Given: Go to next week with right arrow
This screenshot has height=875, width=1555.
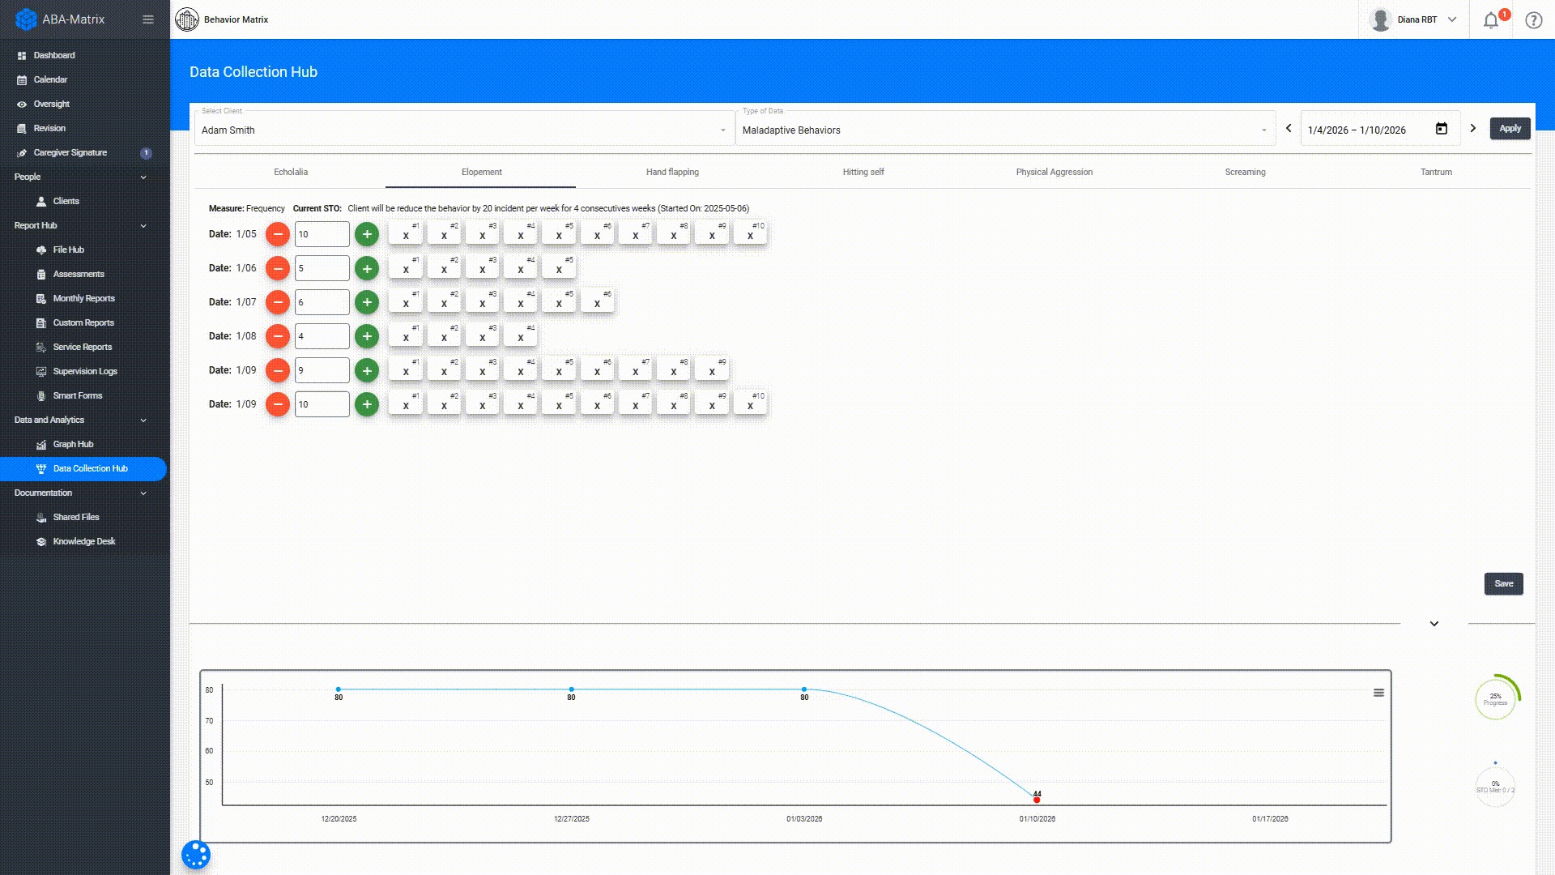Looking at the screenshot, I should tap(1472, 128).
